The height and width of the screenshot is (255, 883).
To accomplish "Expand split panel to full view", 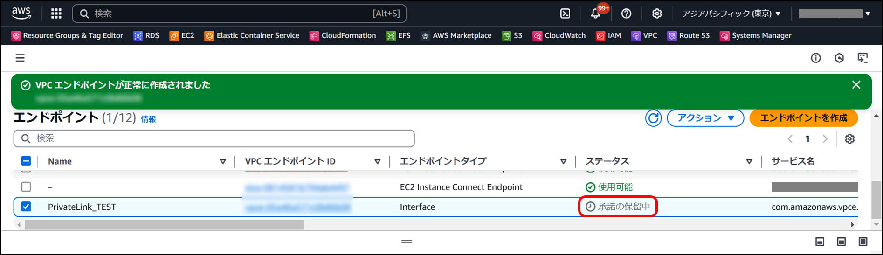I will [x=863, y=241].
